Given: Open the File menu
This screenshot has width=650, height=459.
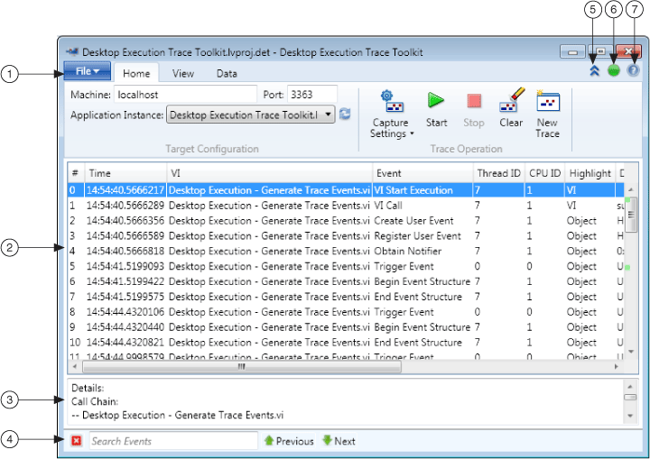Looking at the screenshot, I should pyautogui.click(x=88, y=71).
